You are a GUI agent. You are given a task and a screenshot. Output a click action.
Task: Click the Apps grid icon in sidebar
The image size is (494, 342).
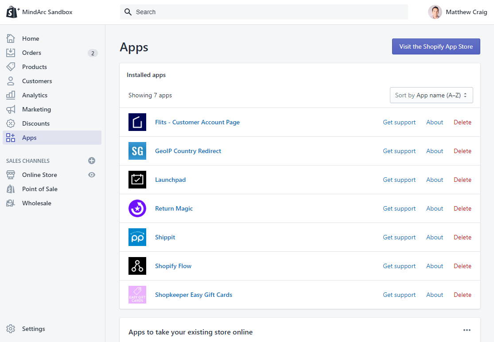coord(11,138)
